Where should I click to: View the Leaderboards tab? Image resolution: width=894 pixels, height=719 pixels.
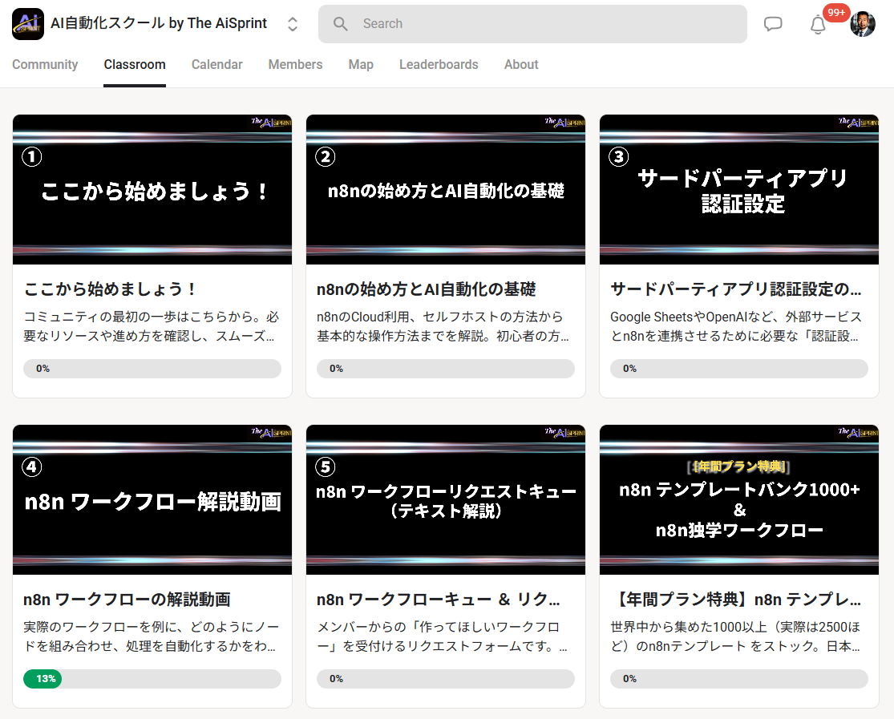point(439,64)
